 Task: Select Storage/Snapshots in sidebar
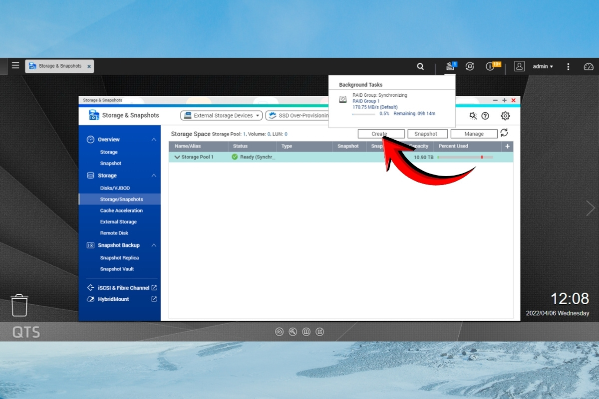coord(120,199)
